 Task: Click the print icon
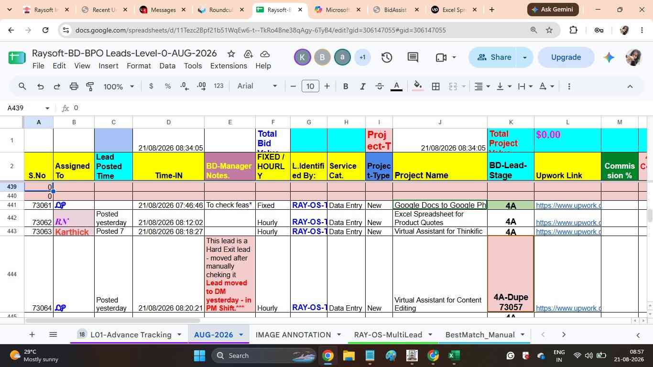[74, 86]
